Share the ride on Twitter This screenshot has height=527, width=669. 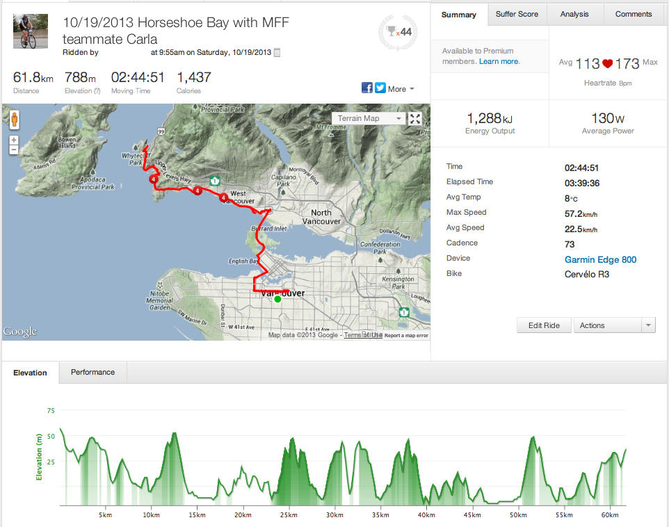click(380, 88)
